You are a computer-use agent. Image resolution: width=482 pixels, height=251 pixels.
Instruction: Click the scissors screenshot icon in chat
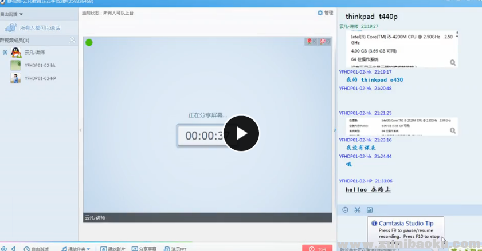[358, 210]
